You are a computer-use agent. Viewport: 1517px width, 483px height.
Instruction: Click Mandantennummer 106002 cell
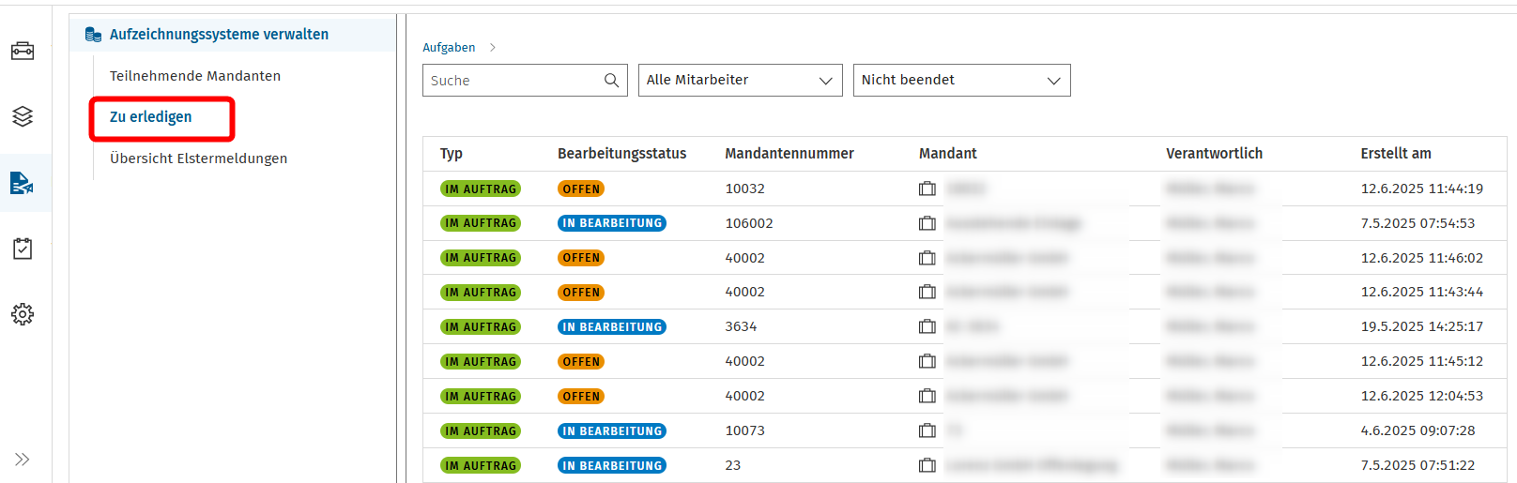(x=749, y=223)
